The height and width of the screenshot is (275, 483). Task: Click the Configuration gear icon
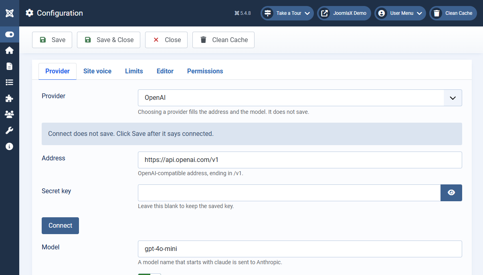coord(29,13)
